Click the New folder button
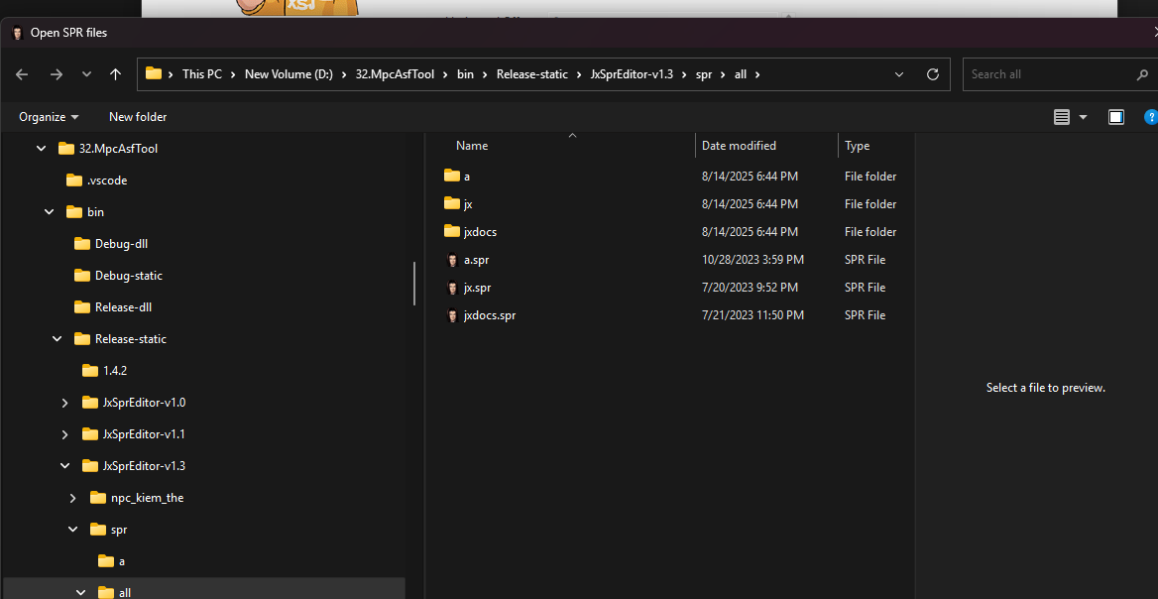 click(x=138, y=117)
